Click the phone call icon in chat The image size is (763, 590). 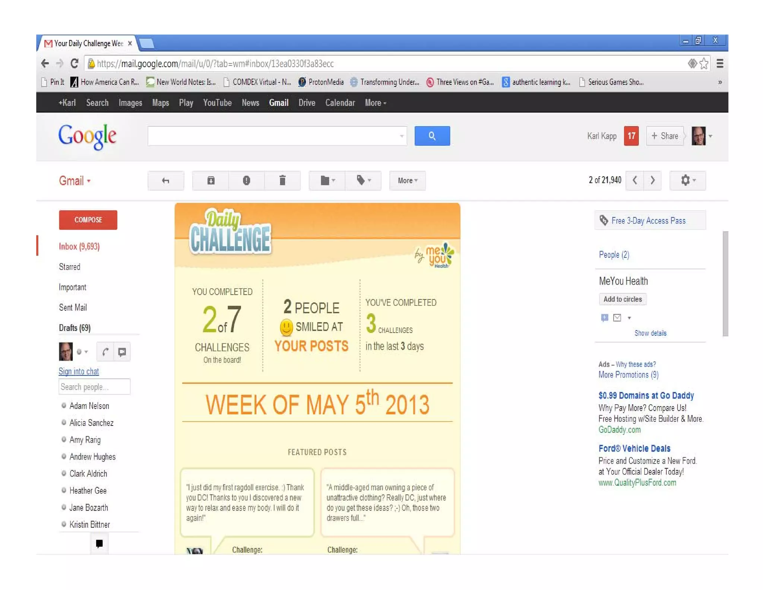105,352
